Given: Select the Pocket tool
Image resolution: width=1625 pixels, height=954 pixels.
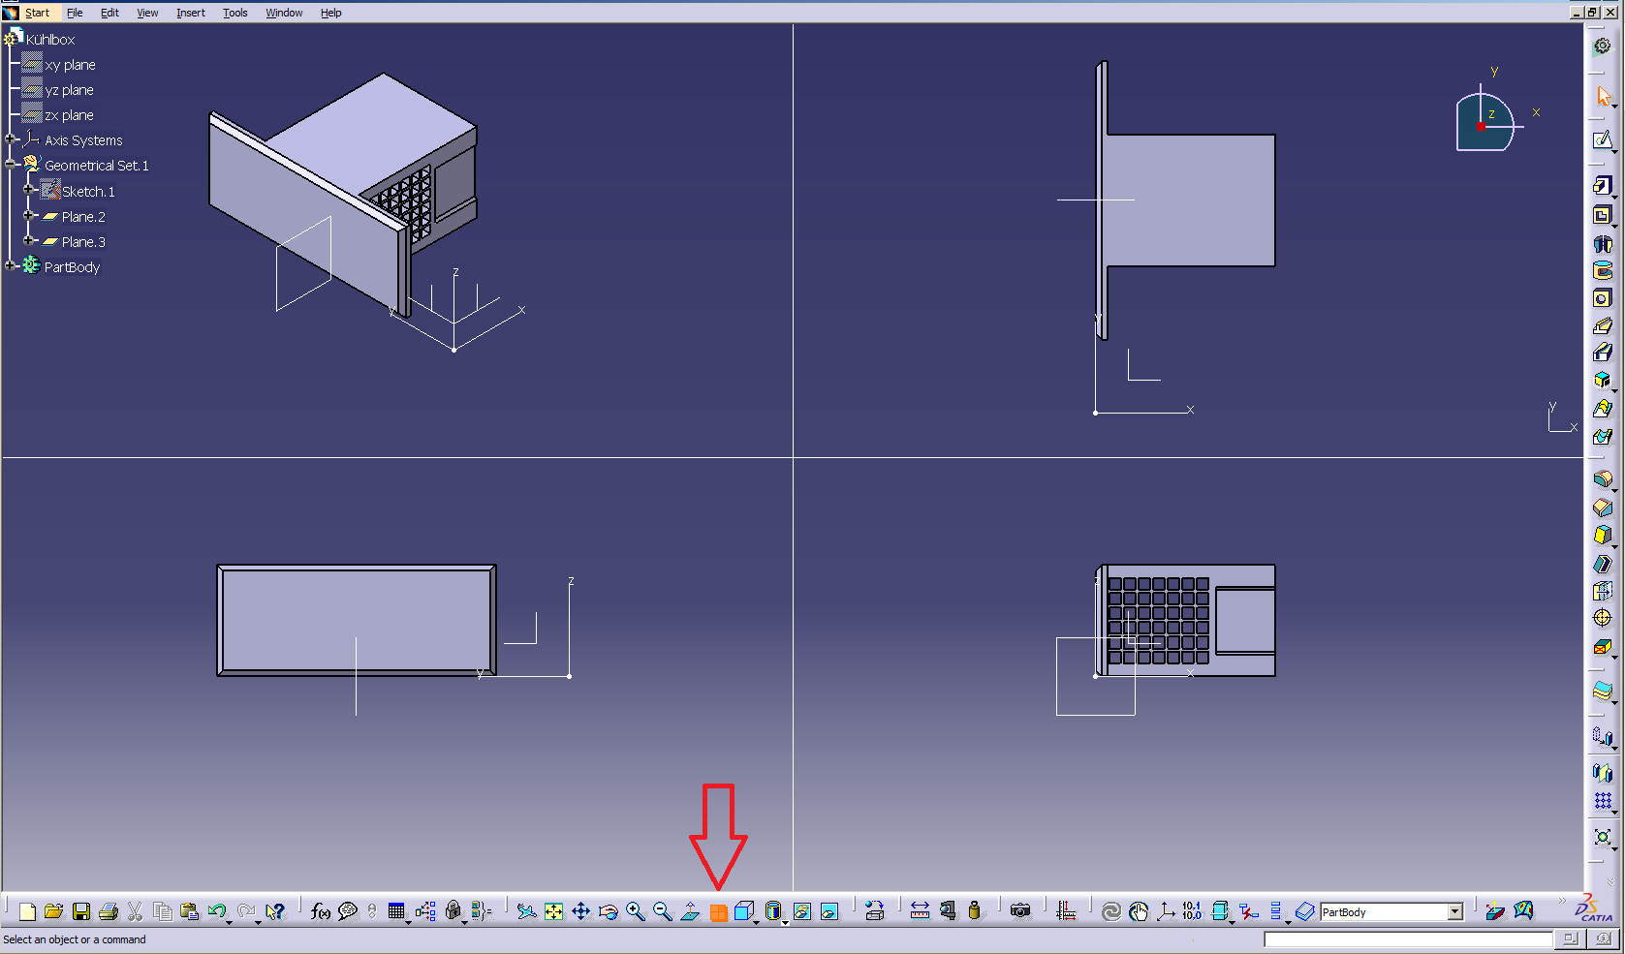Looking at the screenshot, I should (x=1602, y=215).
